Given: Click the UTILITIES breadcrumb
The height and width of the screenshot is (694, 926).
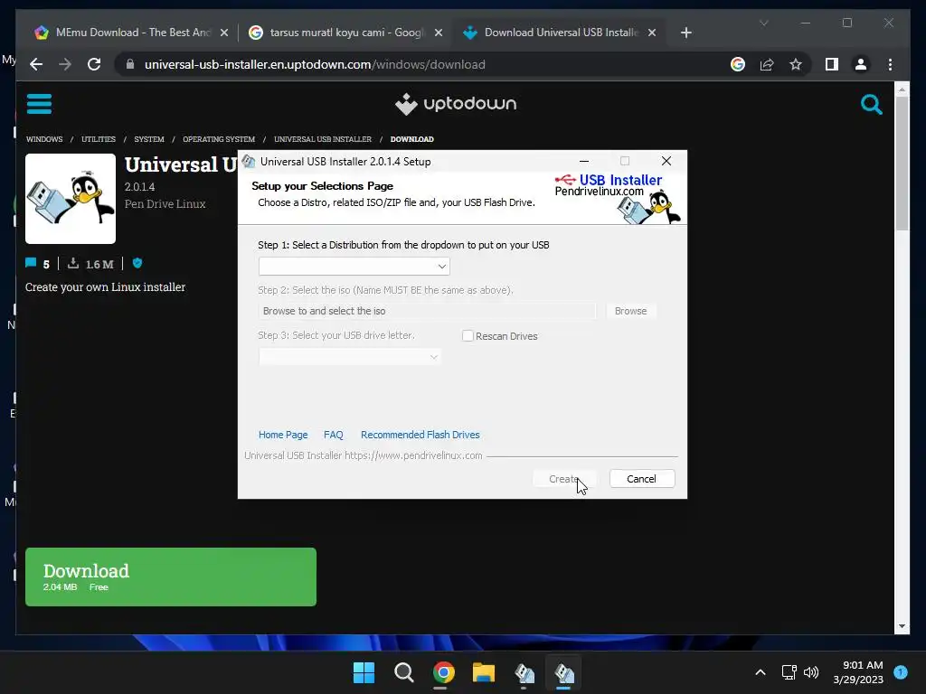Looking at the screenshot, I should click(x=99, y=139).
